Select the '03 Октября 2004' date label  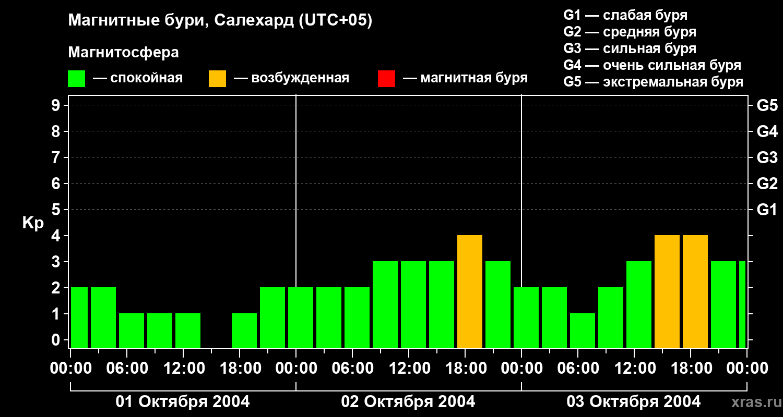click(634, 402)
